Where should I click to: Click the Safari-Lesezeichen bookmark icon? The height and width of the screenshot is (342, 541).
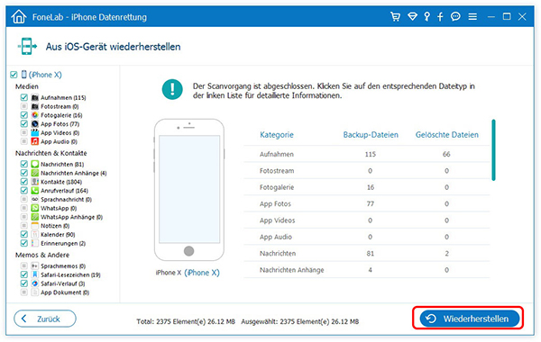(35, 274)
